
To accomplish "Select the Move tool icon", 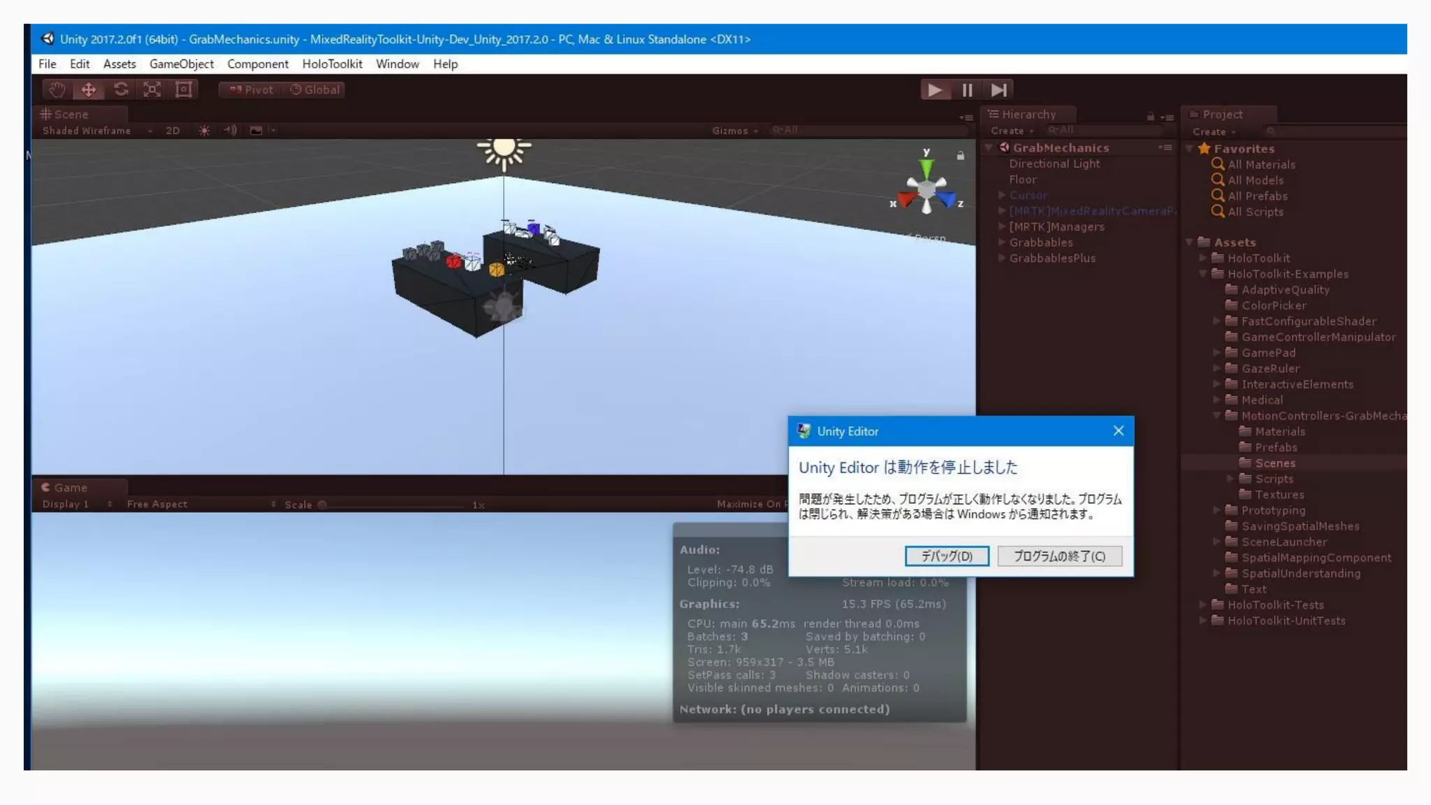I will click(x=89, y=89).
